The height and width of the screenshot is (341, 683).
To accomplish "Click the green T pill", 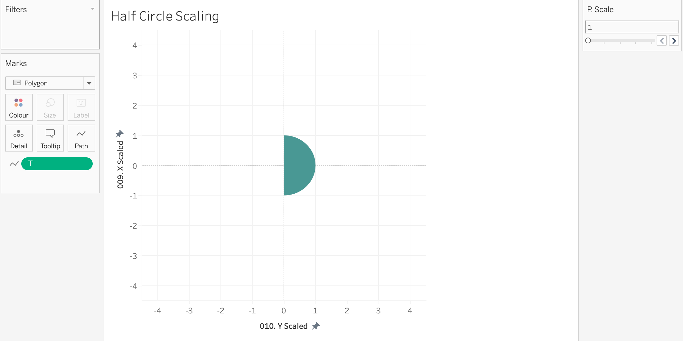I will click(57, 164).
